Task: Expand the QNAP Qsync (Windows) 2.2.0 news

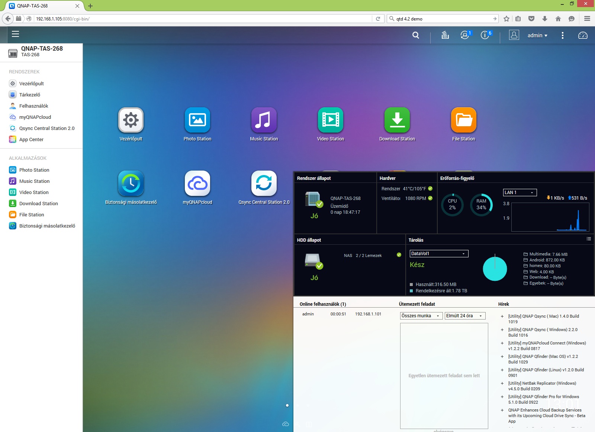Action: point(502,330)
